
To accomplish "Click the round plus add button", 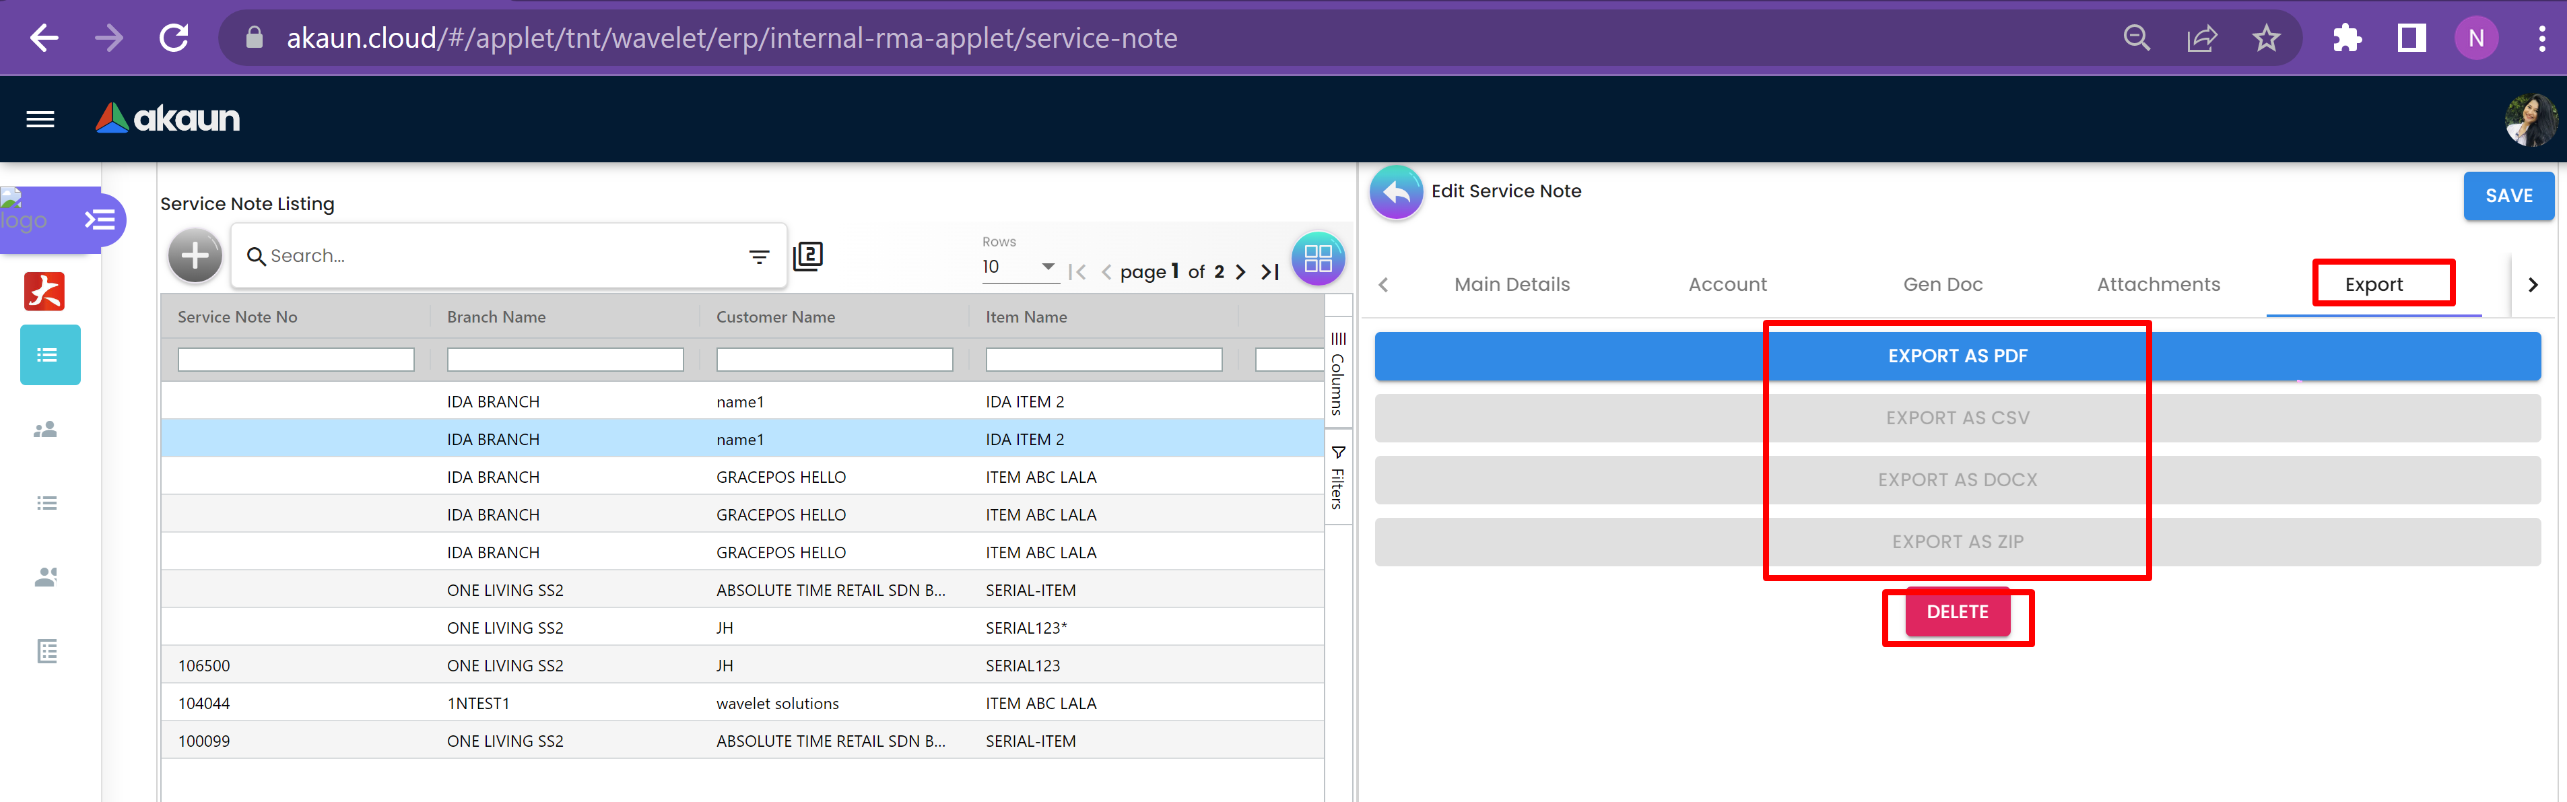I will (195, 256).
